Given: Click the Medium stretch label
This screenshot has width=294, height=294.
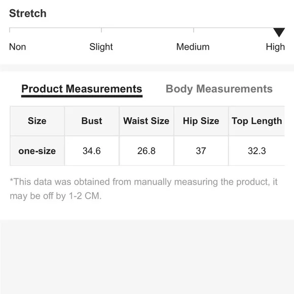Looking at the screenshot, I should click(193, 47).
